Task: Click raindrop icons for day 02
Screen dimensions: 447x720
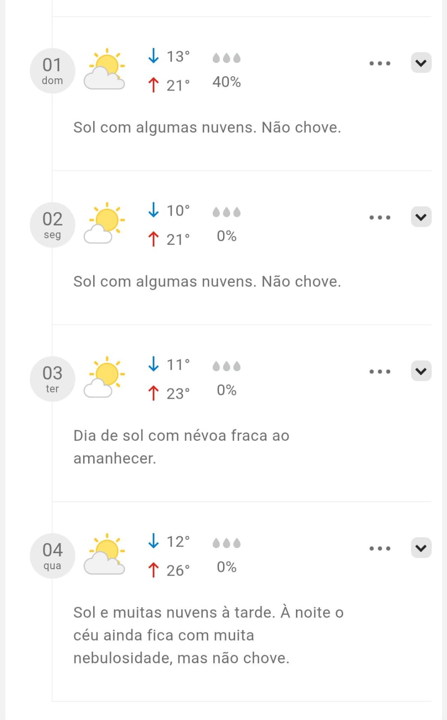Action: 227,212
